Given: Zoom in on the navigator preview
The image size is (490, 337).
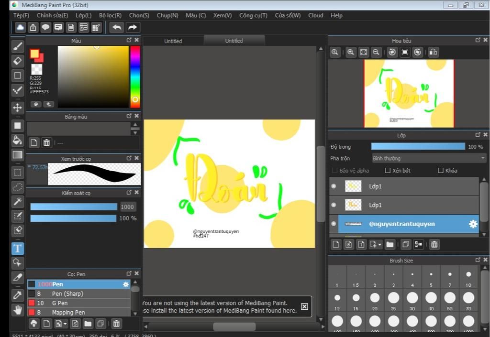Looking at the screenshot, I should click(x=351, y=52).
